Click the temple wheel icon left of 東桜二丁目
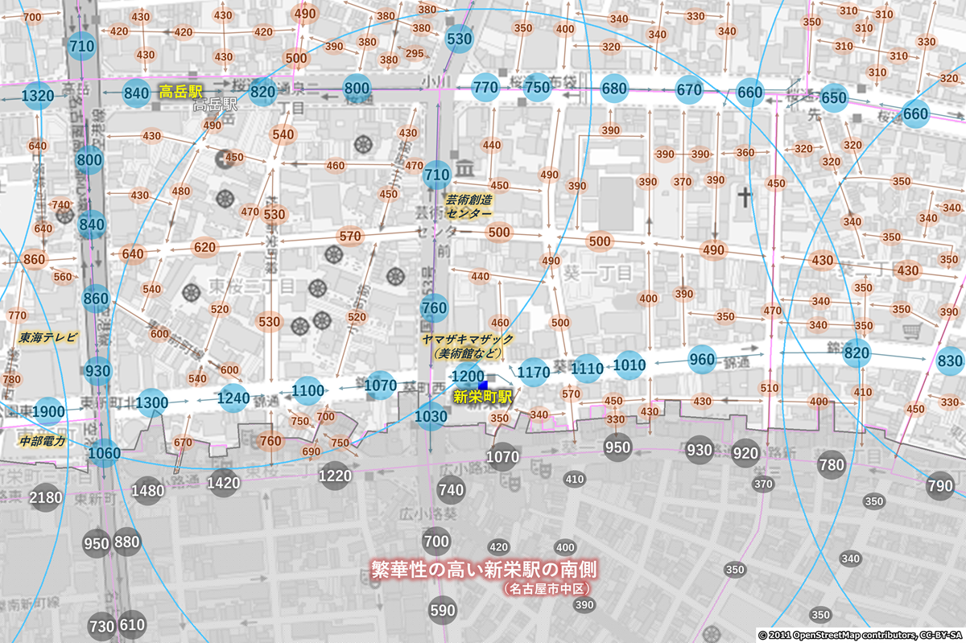 pos(193,291)
